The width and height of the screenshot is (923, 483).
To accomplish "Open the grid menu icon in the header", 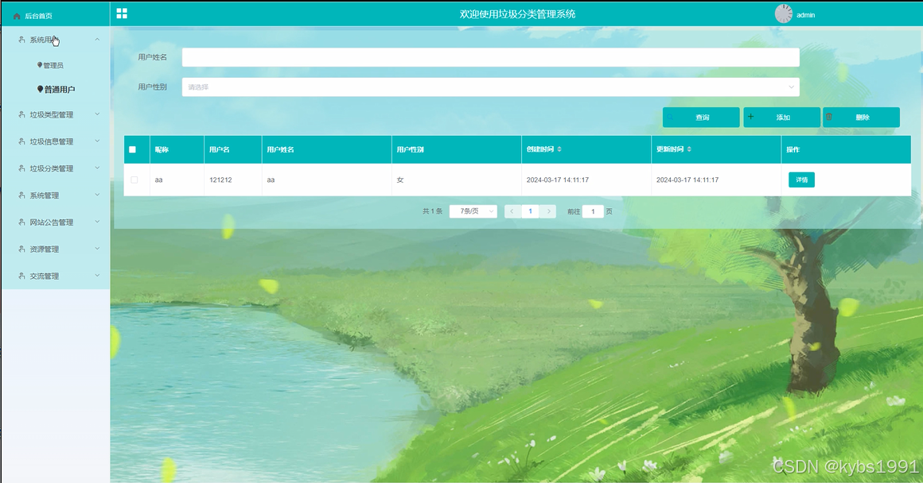I will tap(122, 14).
